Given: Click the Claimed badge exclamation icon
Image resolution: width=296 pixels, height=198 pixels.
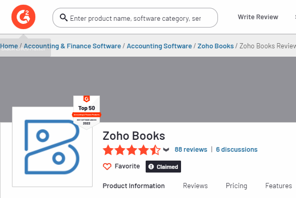Looking at the screenshot, I should [x=151, y=166].
